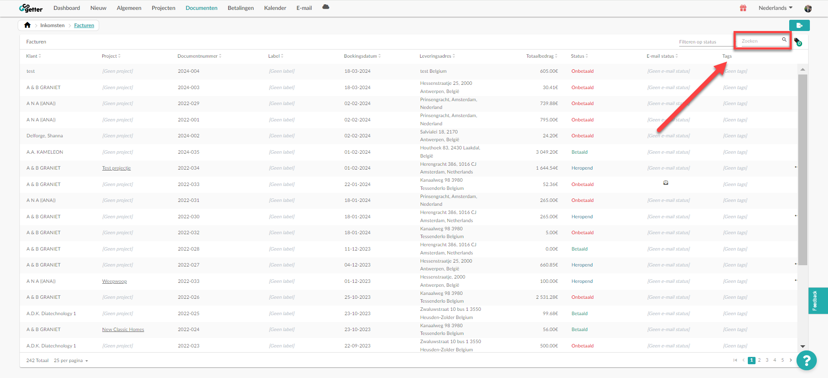828x378 pixels.
Task: Open the Dashboard menu
Action: (x=67, y=8)
